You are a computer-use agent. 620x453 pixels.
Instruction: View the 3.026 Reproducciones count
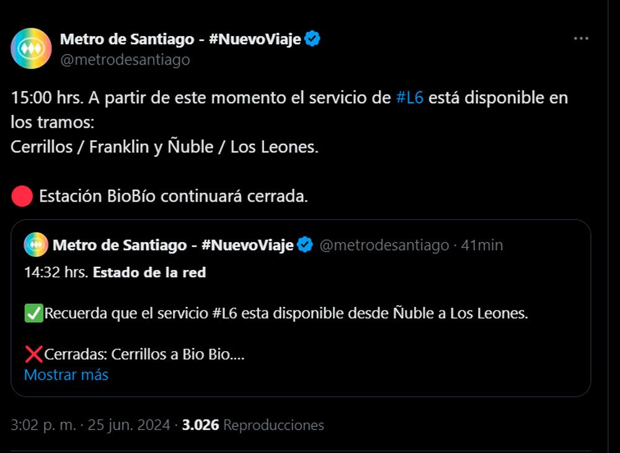click(253, 425)
